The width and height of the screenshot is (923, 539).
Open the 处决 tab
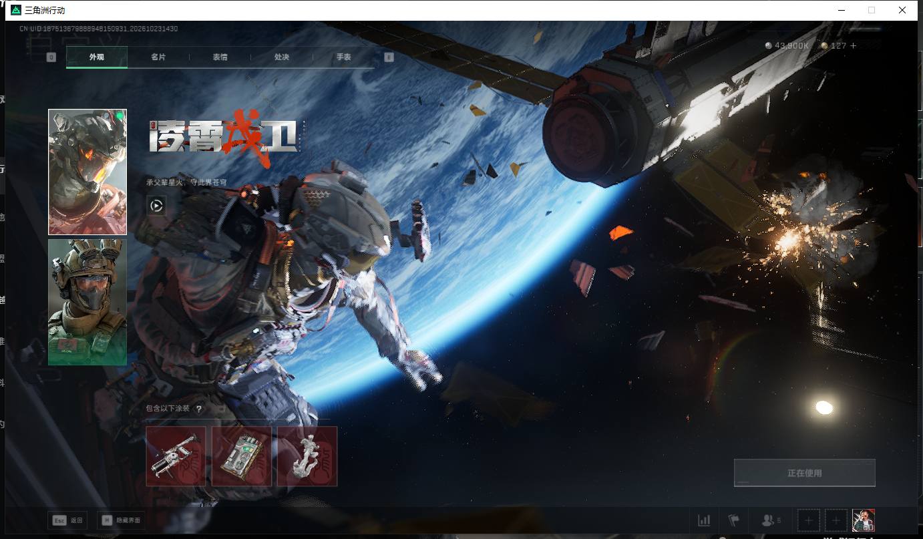[282, 57]
